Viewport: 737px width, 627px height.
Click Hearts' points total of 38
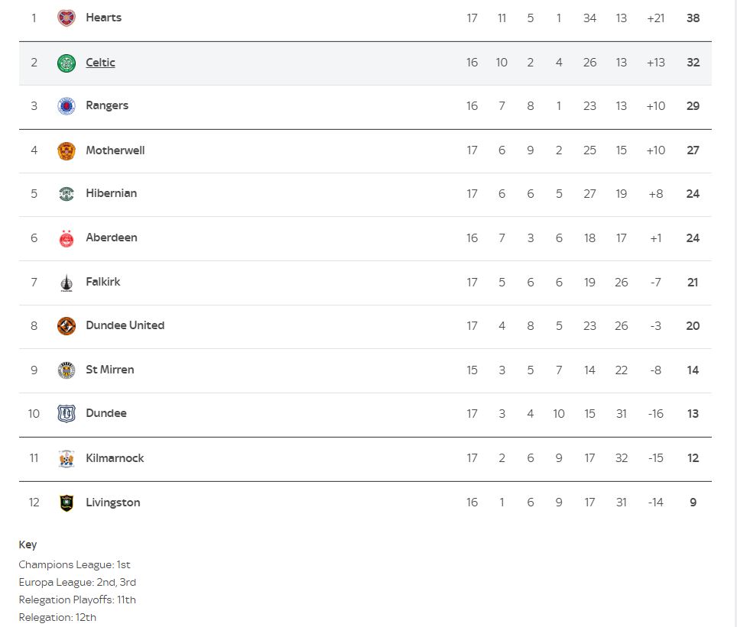pyautogui.click(x=693, y=18)
